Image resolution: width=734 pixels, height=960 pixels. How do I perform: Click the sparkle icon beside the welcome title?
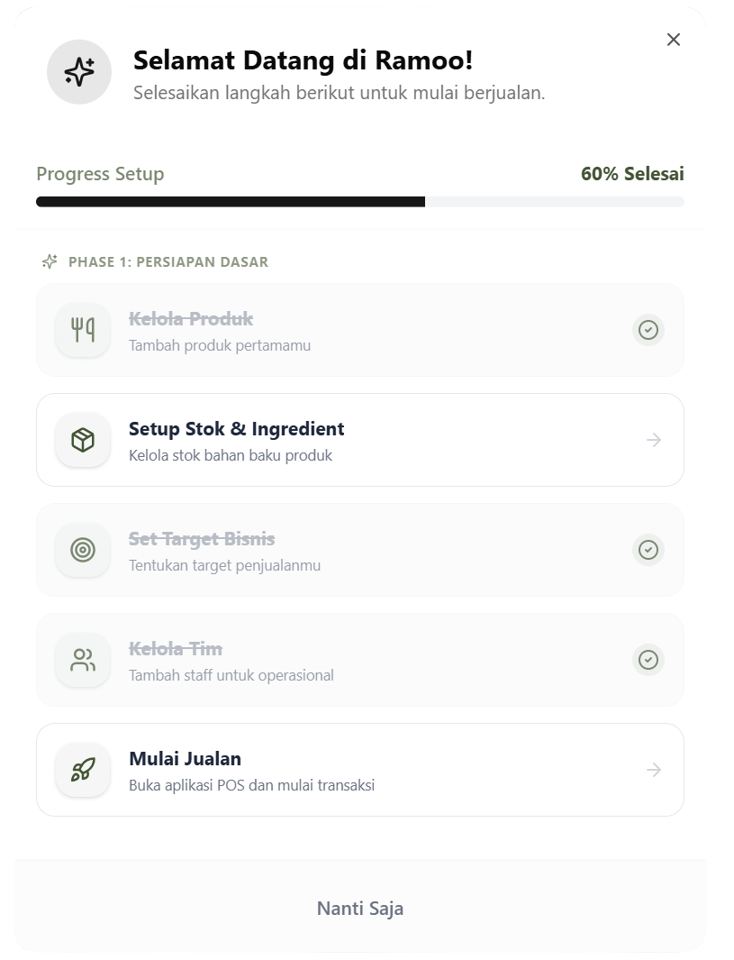[79, 72]
